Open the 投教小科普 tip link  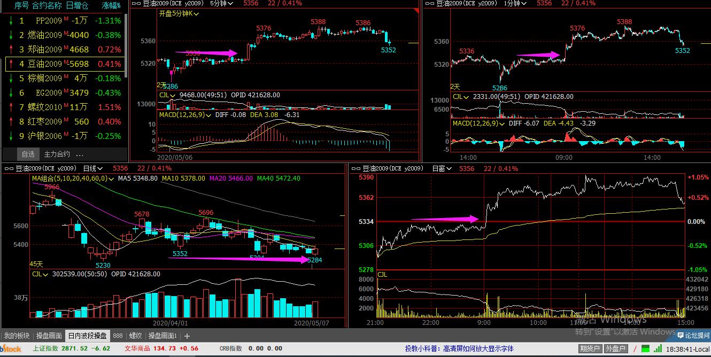pyautogui.click(x=459, y=349)
